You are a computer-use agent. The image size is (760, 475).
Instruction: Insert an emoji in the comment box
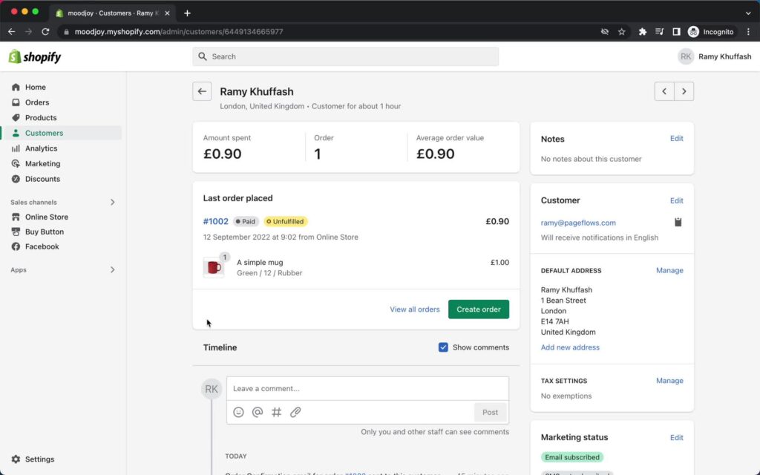point(238,412)
